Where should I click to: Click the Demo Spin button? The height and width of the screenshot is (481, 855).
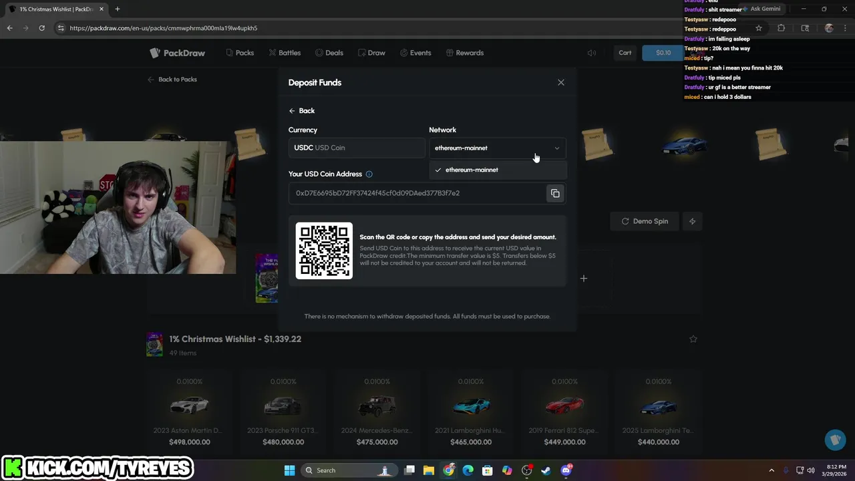pyautogui.click(x=644, y=221)
